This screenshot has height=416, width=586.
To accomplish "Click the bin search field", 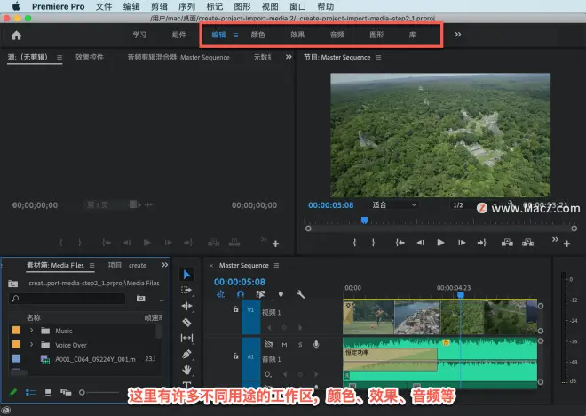I will [x=67, y=299].
